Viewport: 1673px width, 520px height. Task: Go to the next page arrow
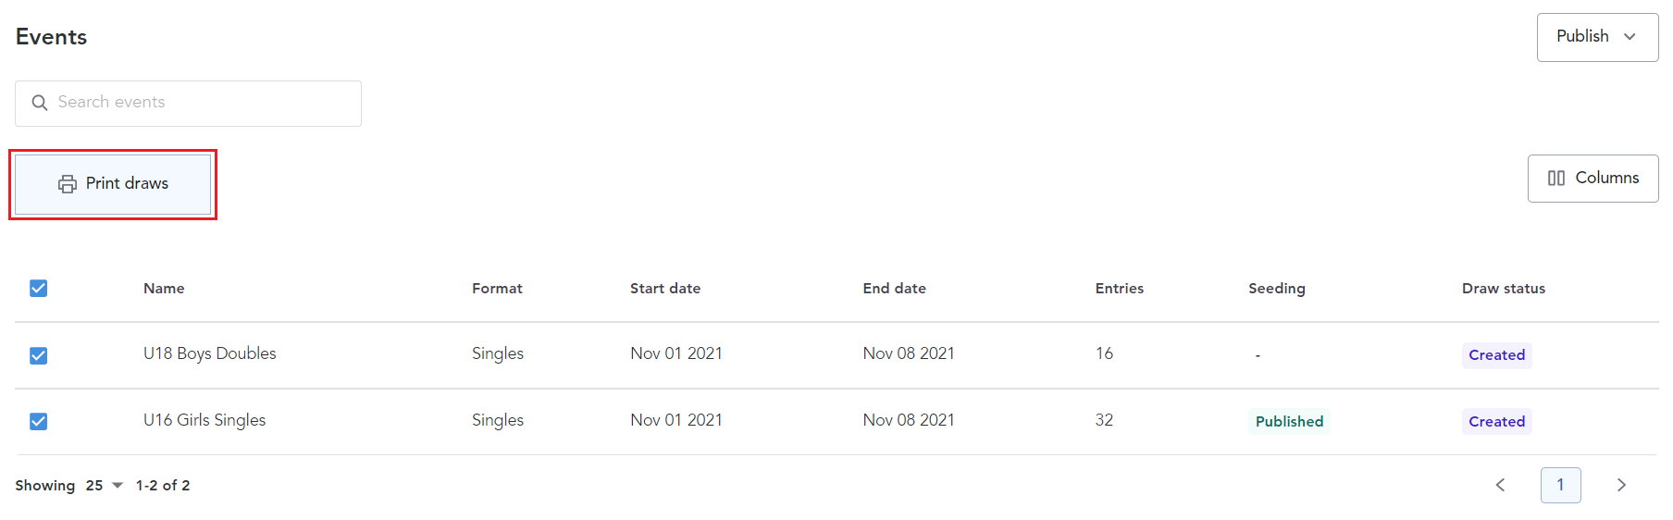click(1621, 485)
